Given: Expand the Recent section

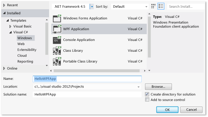Looking at the screenshot, I should point(4,5).
